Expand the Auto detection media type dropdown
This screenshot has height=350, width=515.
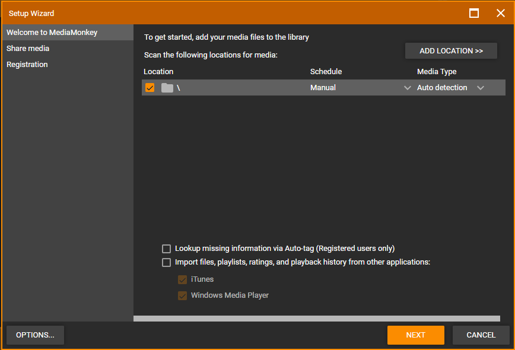click(x=481, y=88)
